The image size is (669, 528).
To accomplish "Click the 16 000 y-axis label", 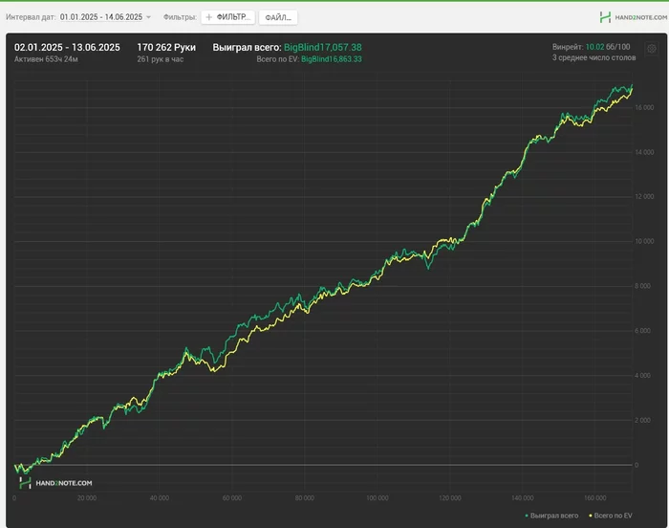I will pos(644,108).
